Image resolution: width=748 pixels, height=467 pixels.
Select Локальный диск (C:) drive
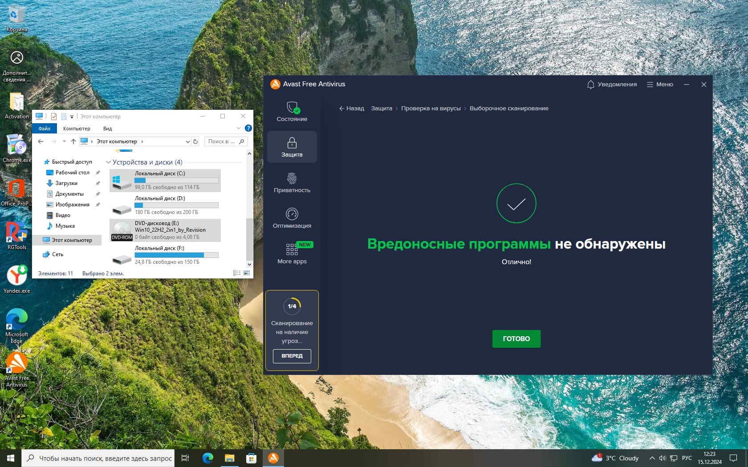(165, 180)
